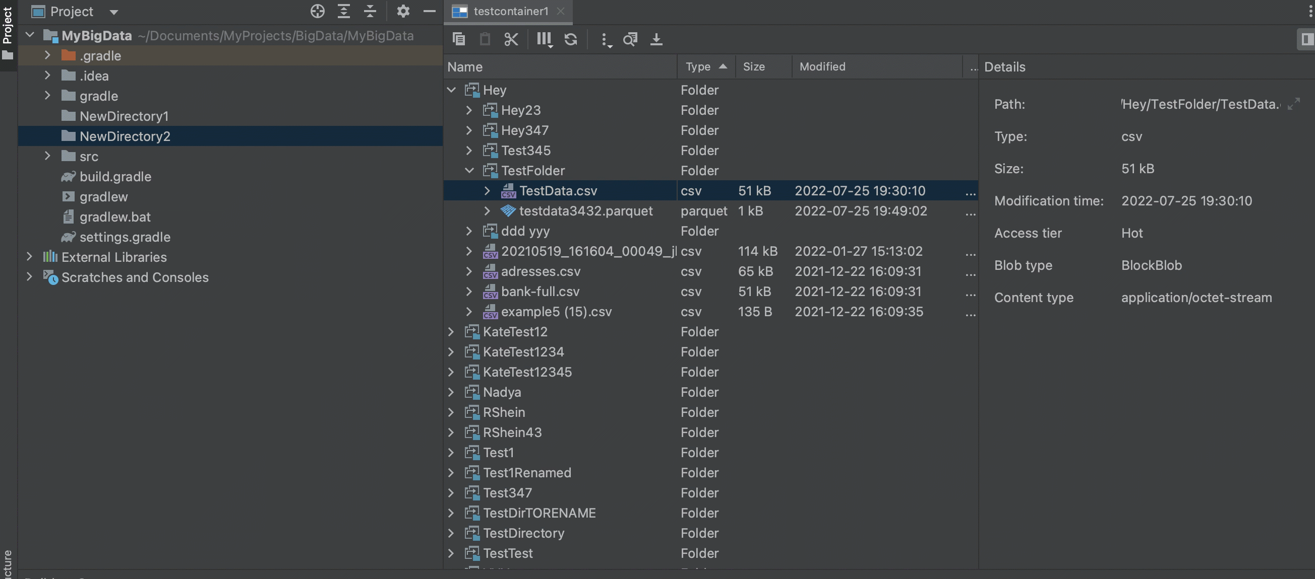Screen dimensions: 1315x579
Task: Select the bank-full.csv file
Action: coord(540,292)
